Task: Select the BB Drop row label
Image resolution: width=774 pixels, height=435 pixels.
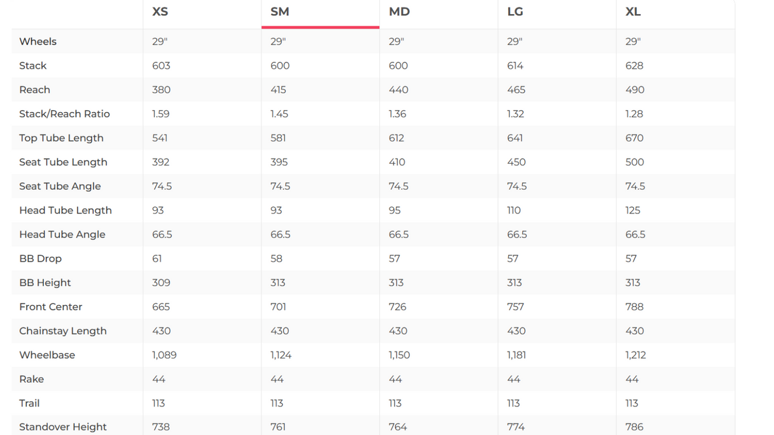Action: [x=40, y=259]
